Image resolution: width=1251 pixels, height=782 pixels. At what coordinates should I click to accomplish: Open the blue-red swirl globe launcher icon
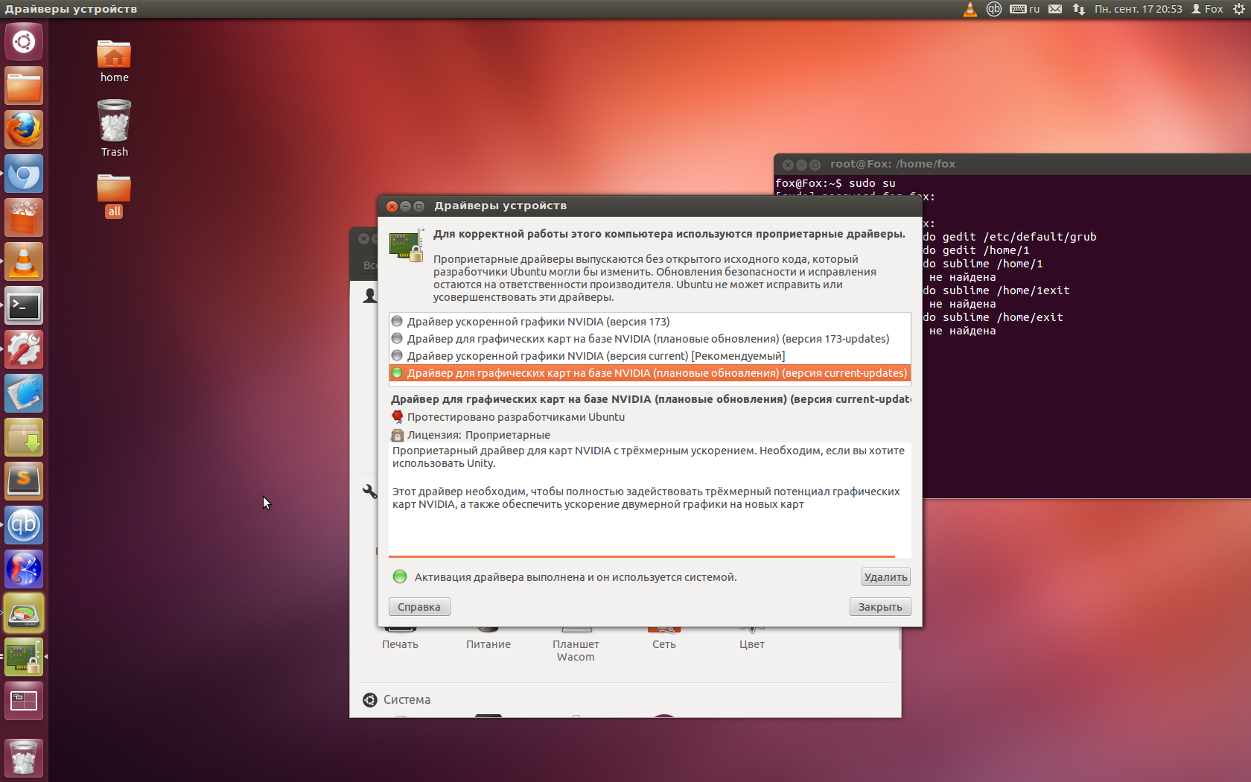pos(24,569)
